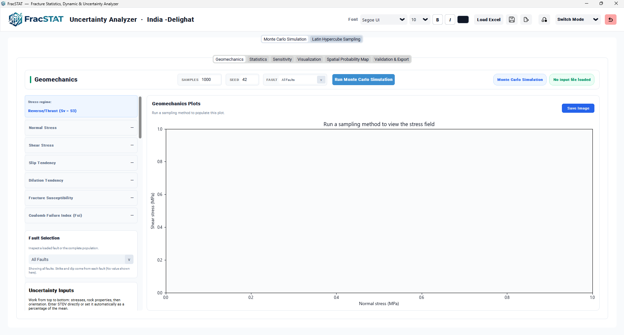Switch to the Visualization tab
624x335 pixels.
309,59
